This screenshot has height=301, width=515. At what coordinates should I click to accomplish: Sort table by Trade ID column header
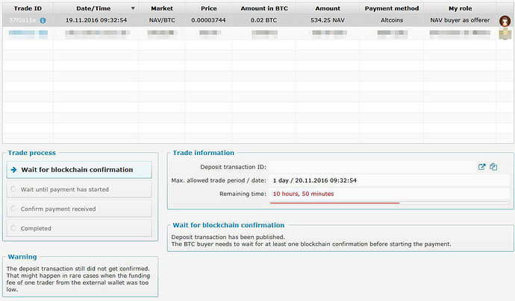(28, 8)
